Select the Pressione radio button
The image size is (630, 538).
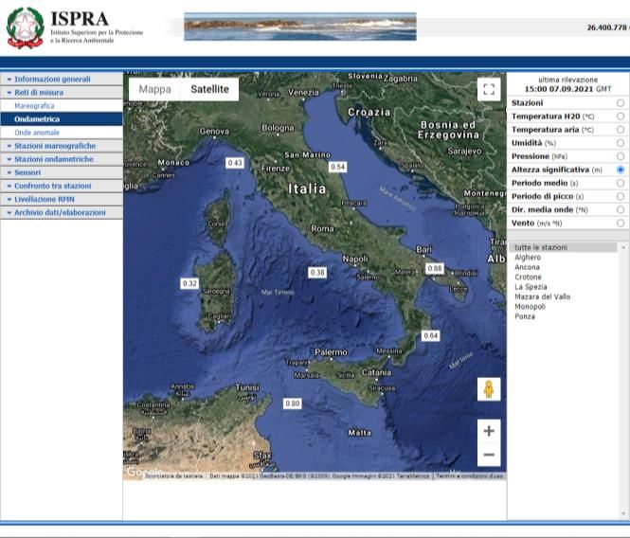click(621, 155)
